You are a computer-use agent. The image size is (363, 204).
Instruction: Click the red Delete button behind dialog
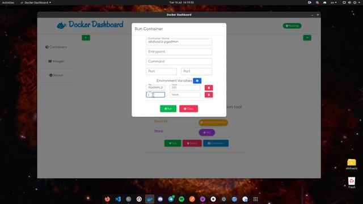[192, 143]
